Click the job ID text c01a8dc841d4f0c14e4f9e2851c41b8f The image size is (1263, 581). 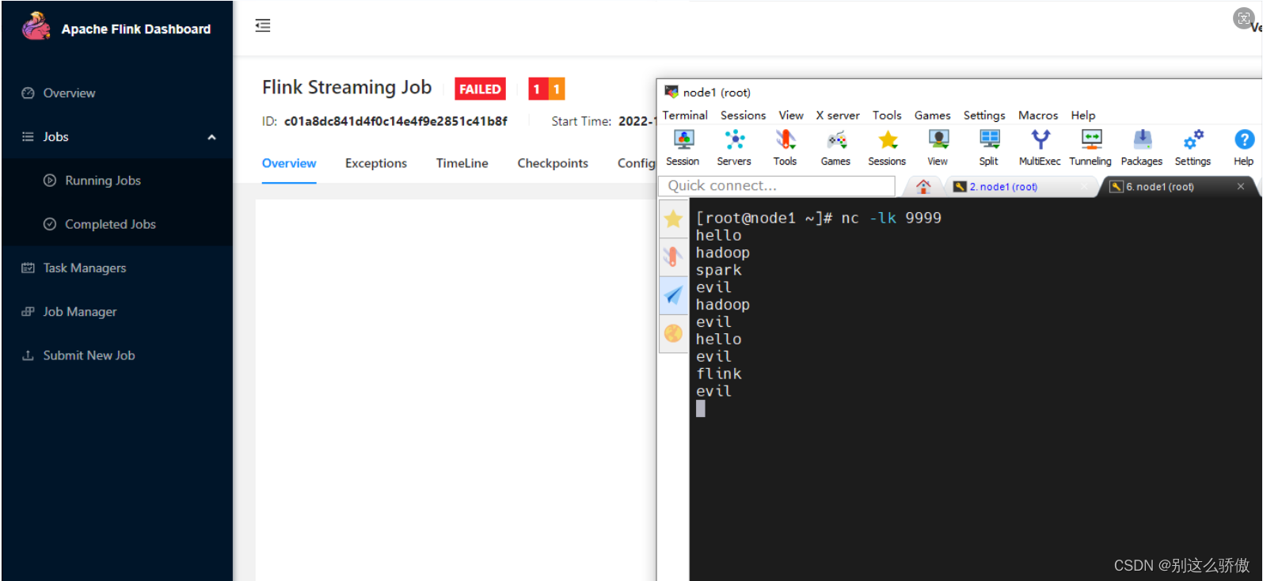396,121
